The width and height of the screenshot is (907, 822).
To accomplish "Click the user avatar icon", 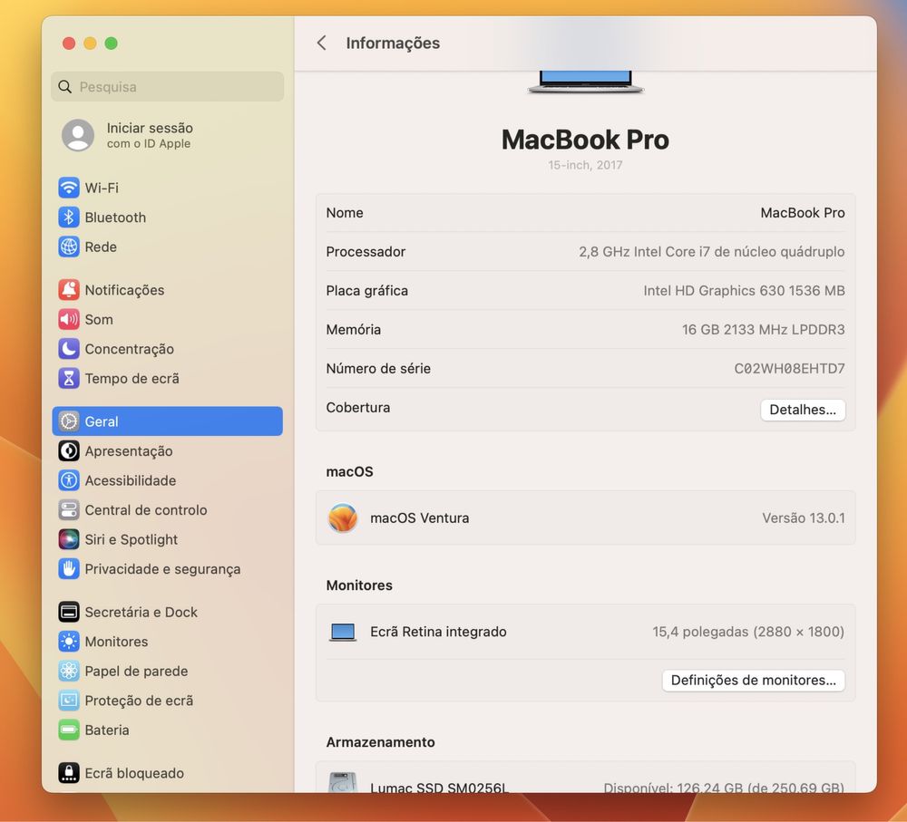I will [78, 135].
